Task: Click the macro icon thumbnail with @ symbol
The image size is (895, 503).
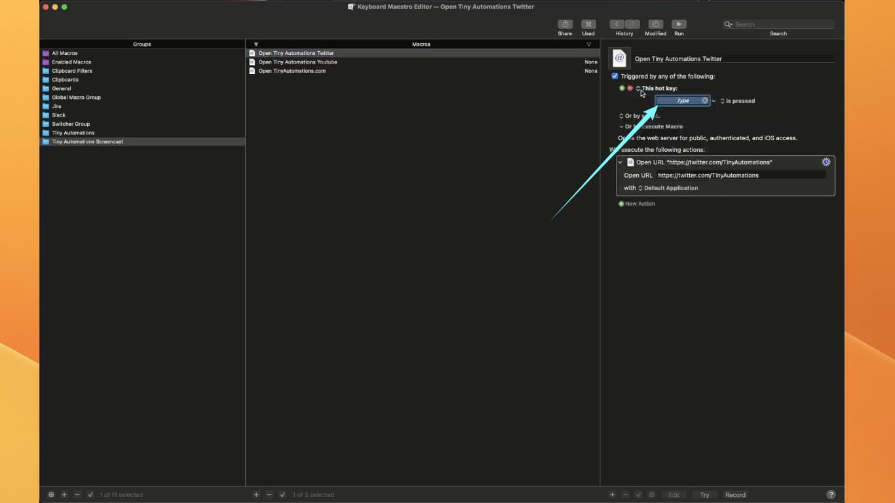Action: click(x=619, y=58)
